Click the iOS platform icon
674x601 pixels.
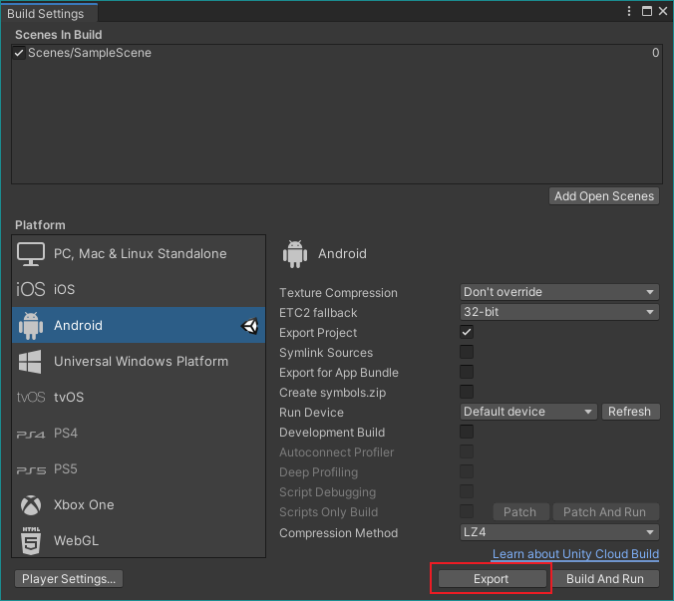click(x=31, y=289)
